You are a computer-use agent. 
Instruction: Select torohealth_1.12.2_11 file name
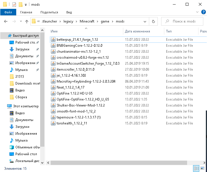tap(72, 123)
